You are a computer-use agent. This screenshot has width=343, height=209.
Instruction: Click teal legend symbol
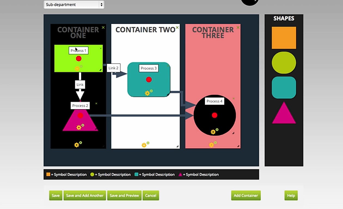pyautogui.click(x=136, y=174)
